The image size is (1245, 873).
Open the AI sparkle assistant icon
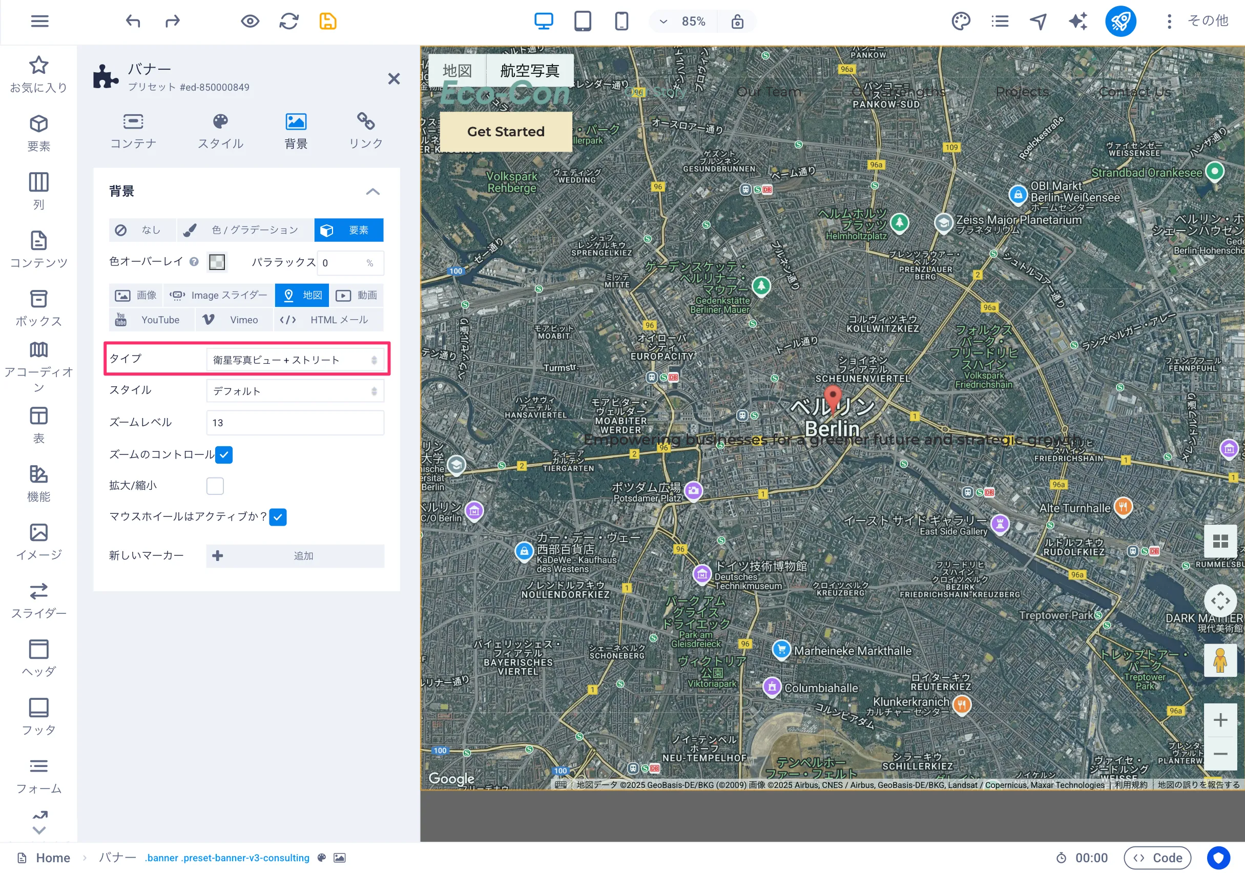(1078, 21)
